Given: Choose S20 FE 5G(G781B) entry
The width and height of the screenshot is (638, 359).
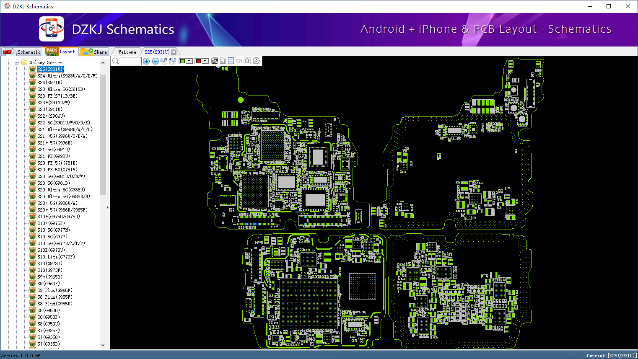Looking at the screenshot, I should click(x=57, y=163).
